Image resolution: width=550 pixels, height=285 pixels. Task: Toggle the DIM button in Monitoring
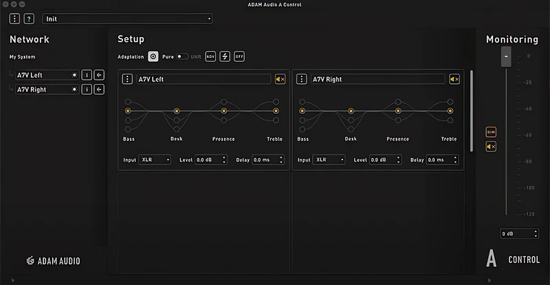coord(491,132)
